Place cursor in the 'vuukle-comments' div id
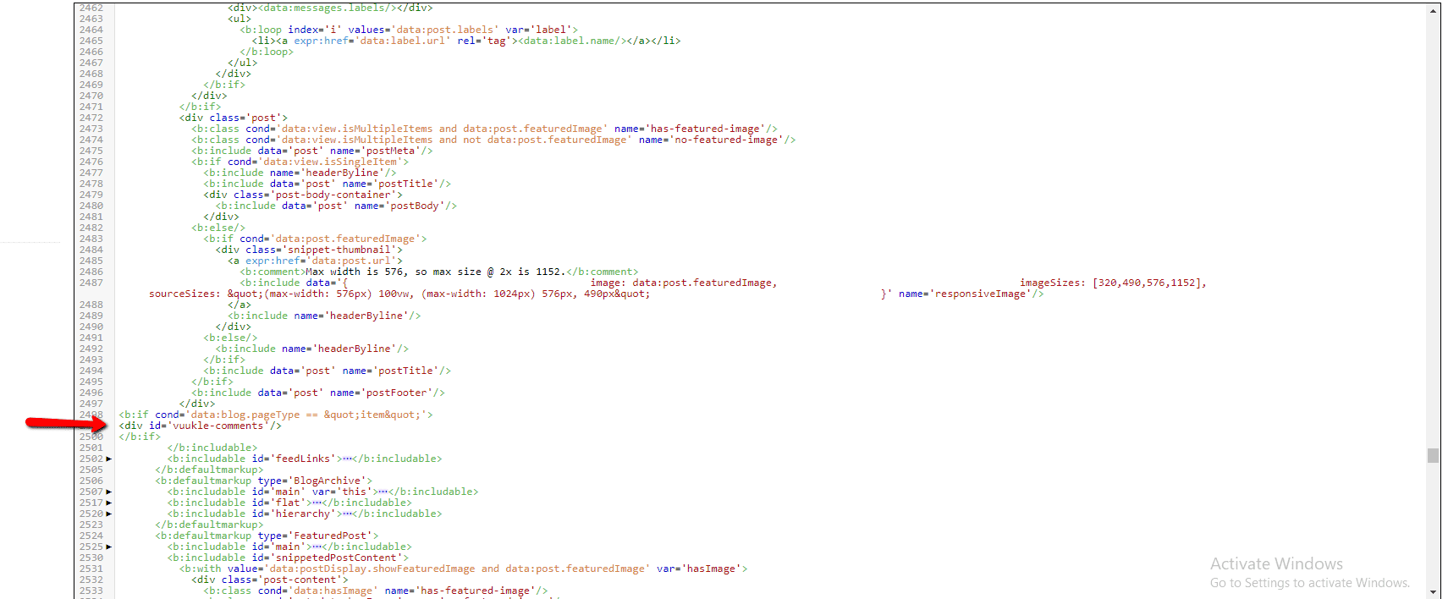The height and width of the screenshot is (599, 1448). (x=218, y=426)
